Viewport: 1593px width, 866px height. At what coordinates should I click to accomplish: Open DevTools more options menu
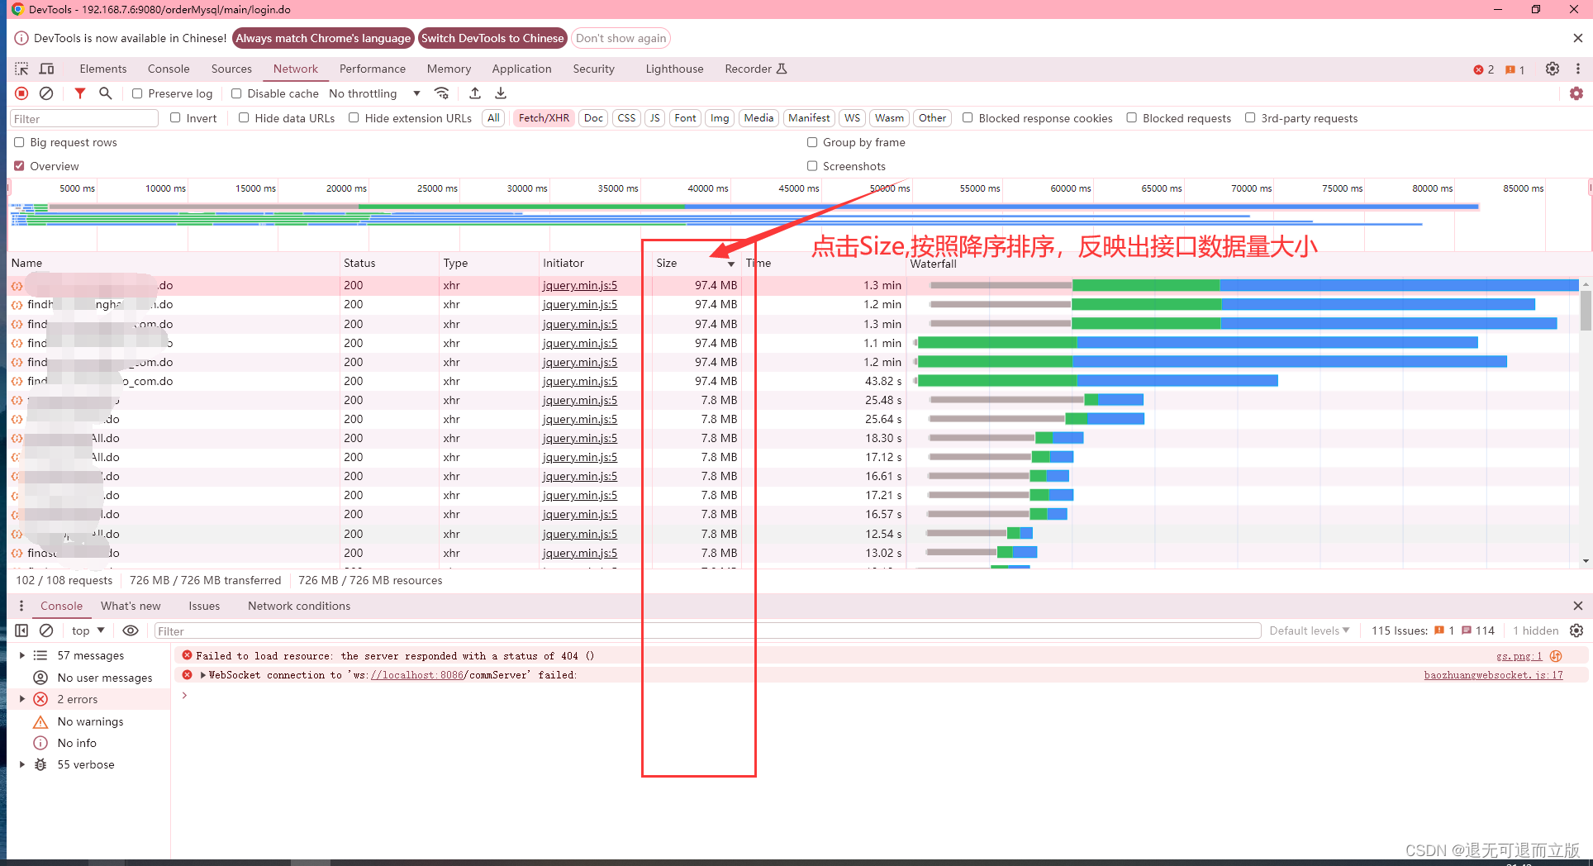(x=1578, y=69)
